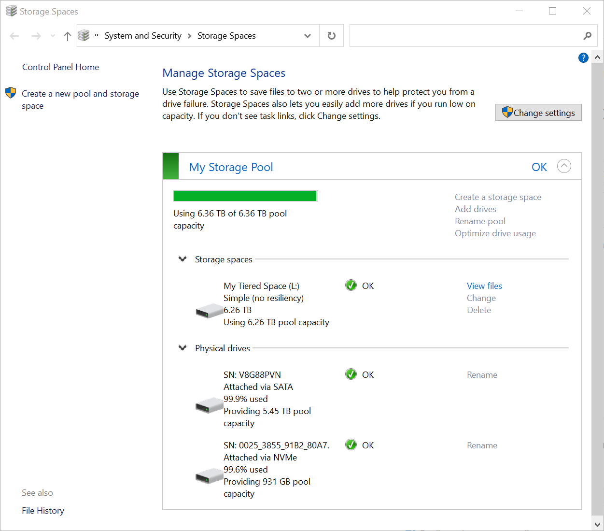Image resolution: width=604 pixels, height=531 pixels.
Task: Navigate to System and Security breadcrumb
Action: 142,35
